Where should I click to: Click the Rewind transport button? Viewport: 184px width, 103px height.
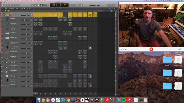click(32, 5)
